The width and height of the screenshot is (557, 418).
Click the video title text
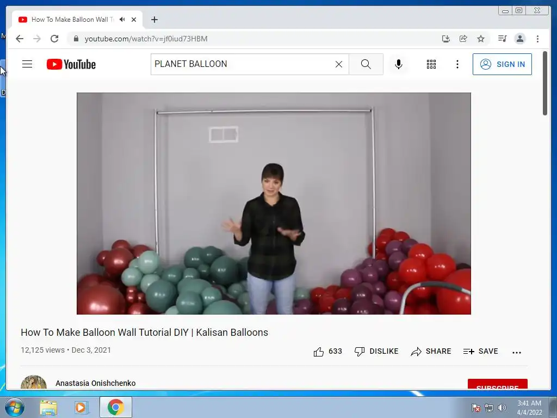tap(144, 333)
